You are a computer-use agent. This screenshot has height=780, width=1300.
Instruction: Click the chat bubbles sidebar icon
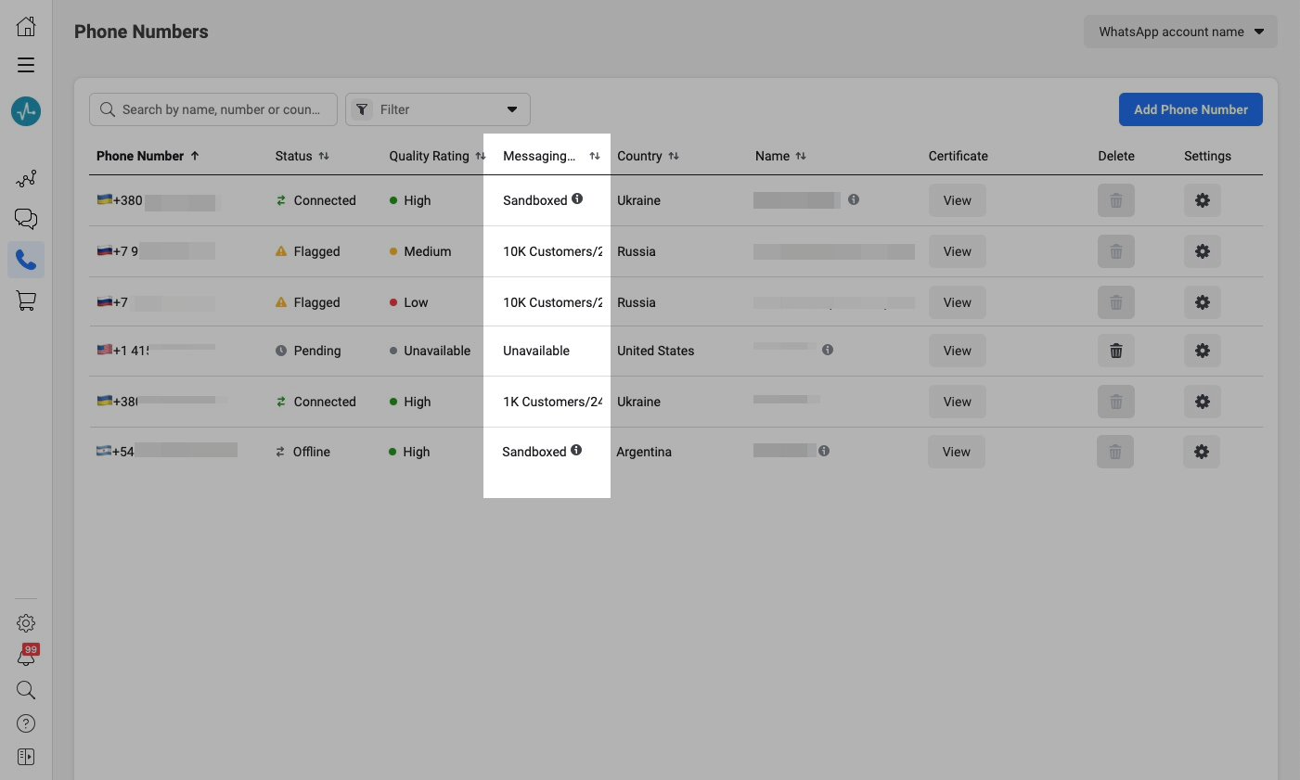coord(26,219)
